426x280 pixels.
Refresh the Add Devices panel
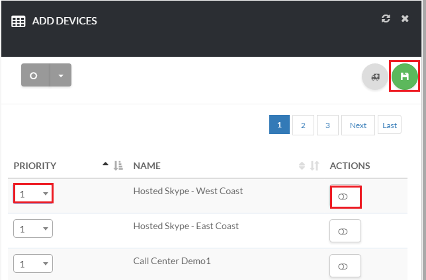point(386,19)
